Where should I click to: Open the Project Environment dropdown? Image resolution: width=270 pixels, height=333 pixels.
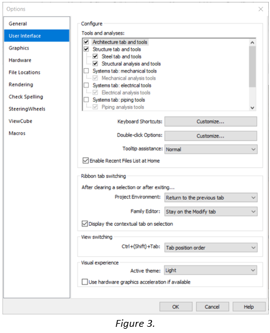[211, 198]
